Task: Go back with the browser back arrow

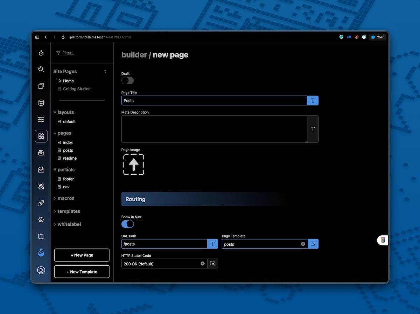Action: coord(45,37)
